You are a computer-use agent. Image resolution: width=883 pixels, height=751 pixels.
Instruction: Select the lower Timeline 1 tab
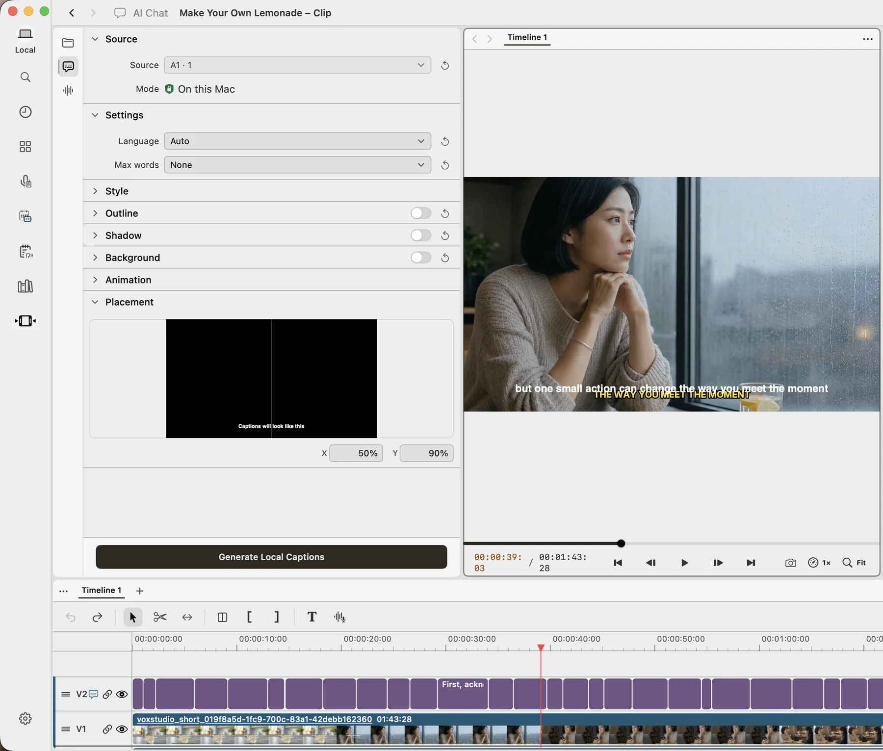click(x=102, y=590)
